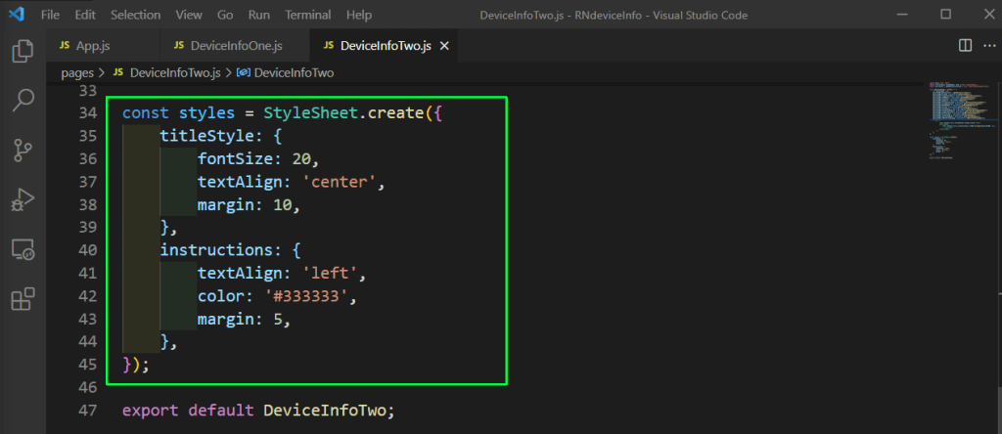Open the Selection menu

coord(135,15)
